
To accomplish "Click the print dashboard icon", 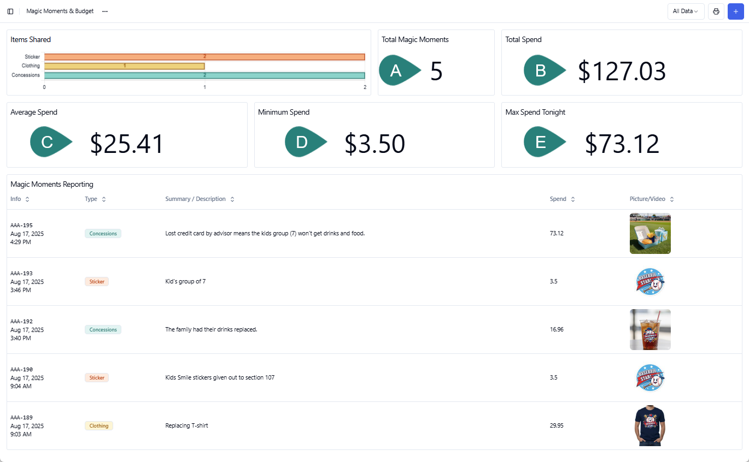I will [716, 11].
